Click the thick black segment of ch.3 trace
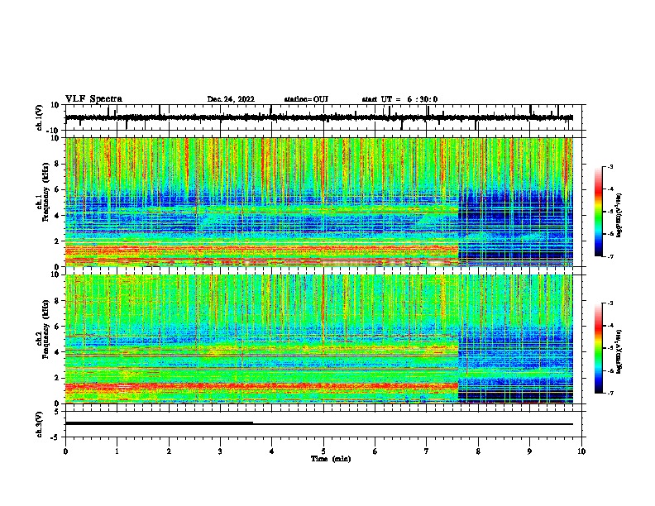The width and height of the screenshot is (655, 506). [159, 423]
